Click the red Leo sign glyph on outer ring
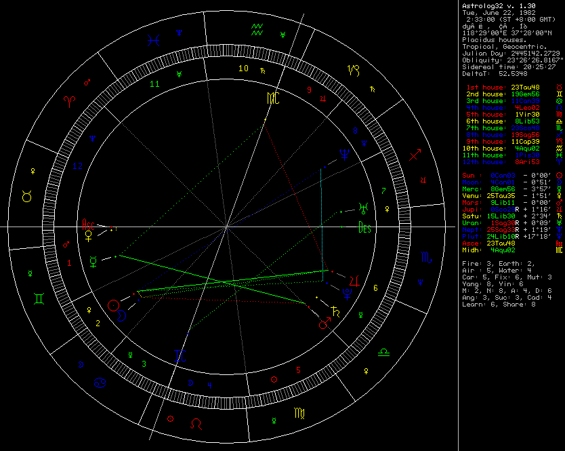Screen dimensions: 565x451 [x=196, y=423]
